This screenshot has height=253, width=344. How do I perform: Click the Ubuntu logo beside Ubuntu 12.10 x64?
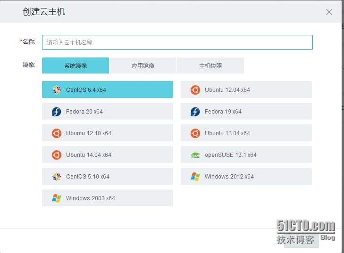pyautogui.click(x=56, y=133)
